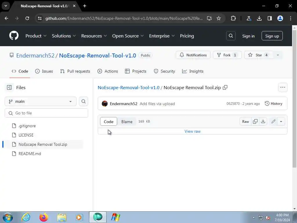Screen dimensions: 297x223
Task: Open the Raw file button
Action: (x=245, y=121)
